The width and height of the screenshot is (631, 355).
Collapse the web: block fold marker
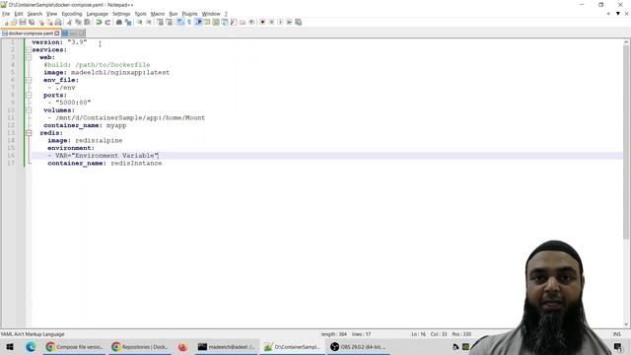(x=29, y=57)
